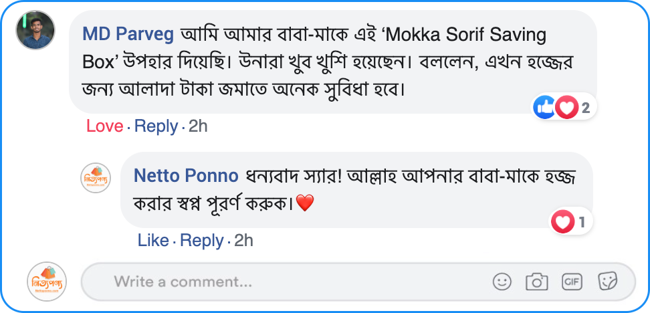Click the blue thumbs-up reaction on MD Parveg's comment
This screenshot has width=650, height=313.
tap(544, 107)
